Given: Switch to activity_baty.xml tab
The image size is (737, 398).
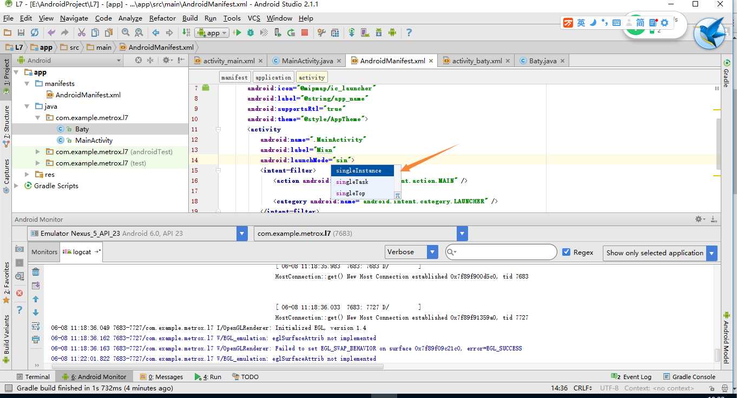Looking at the screenshot, I should point(477,61).
